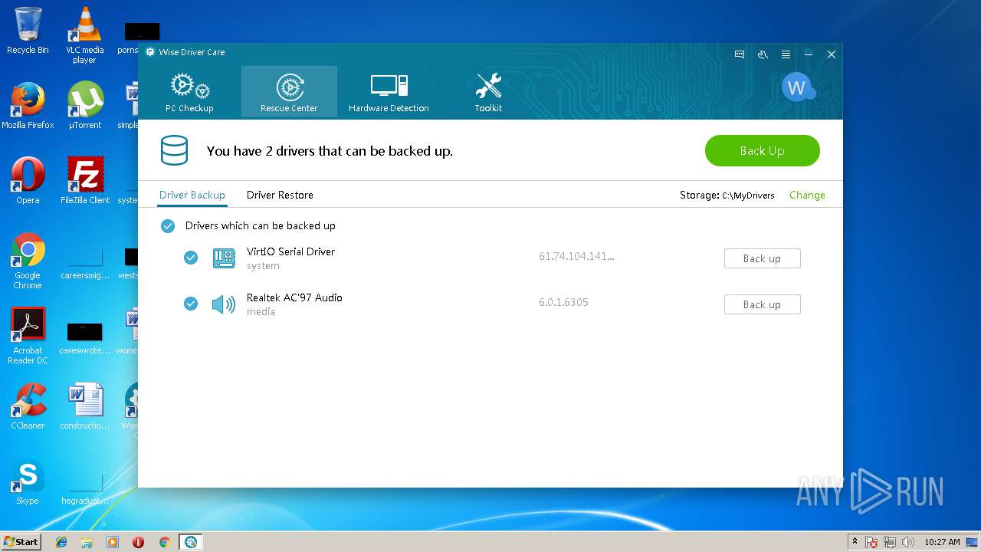Select Wise Driver Care taskbar button

coord(191,542)
